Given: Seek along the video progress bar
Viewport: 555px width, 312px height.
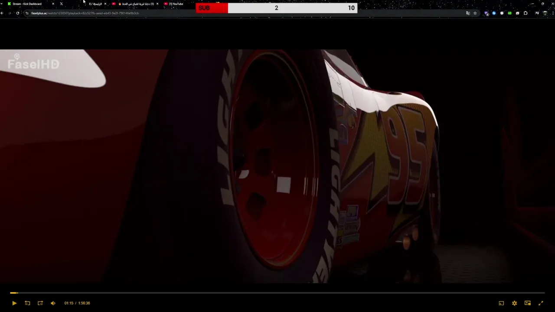Looking at the screenshot, I should tap(277, 293).
